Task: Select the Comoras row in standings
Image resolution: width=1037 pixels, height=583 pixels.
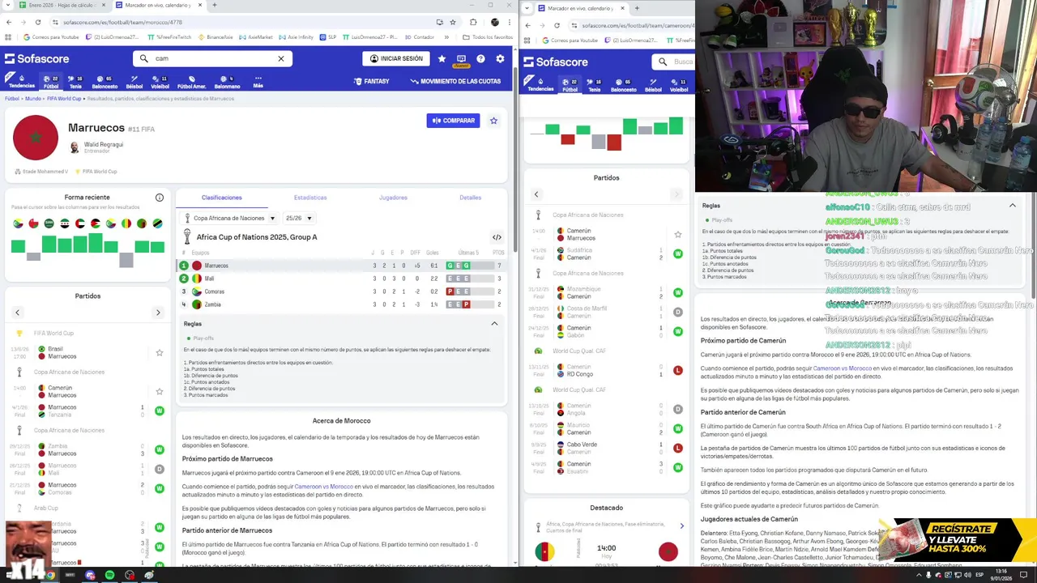Action: (x=341, y=291)
